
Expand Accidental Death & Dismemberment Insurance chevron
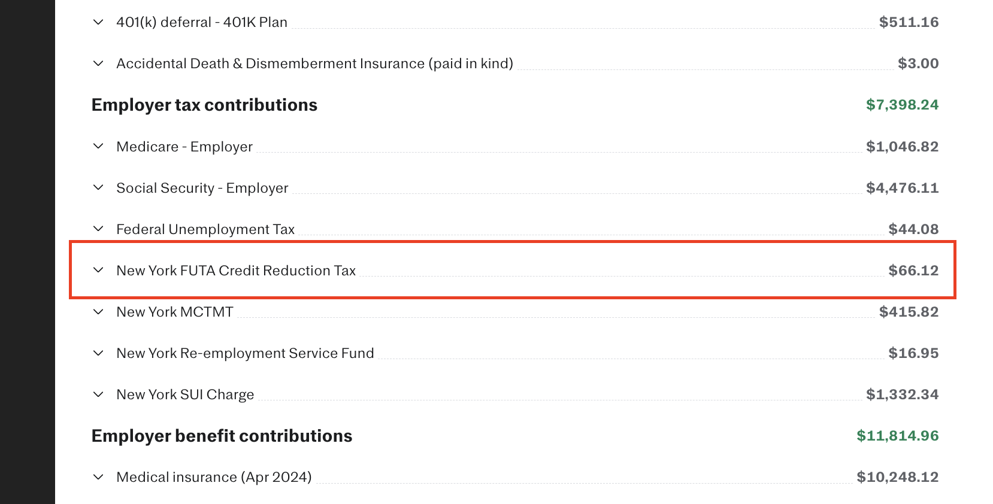click(98, 63)
